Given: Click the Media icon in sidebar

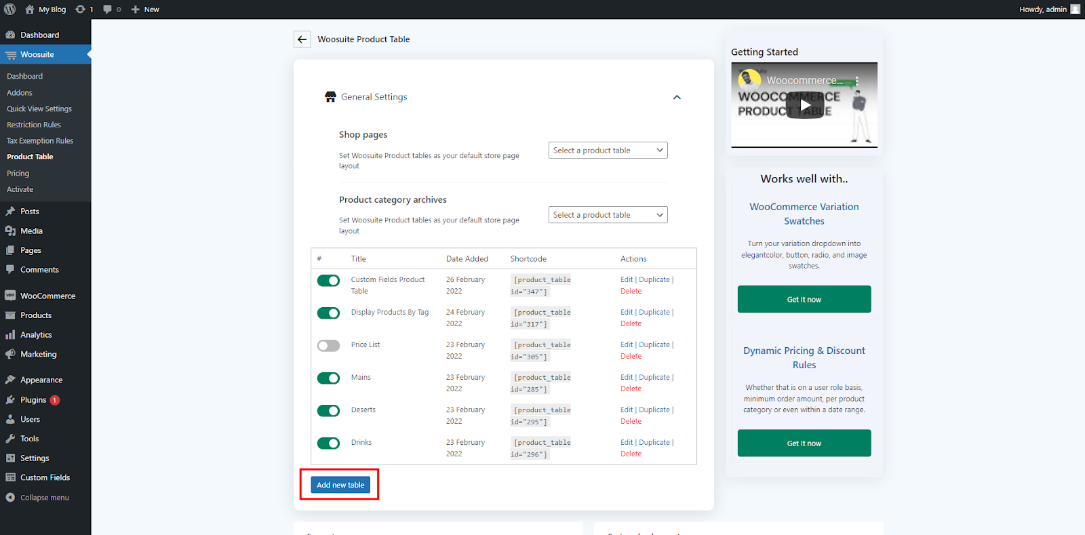Looking at the screenshot, I should tap(10, 231).
